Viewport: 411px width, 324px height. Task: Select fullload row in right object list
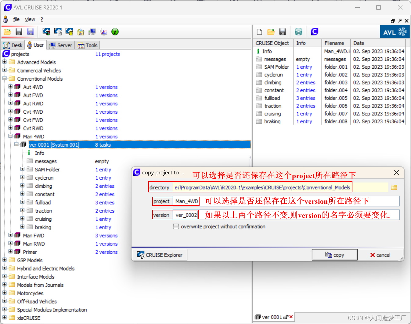[x=272, y=98]
